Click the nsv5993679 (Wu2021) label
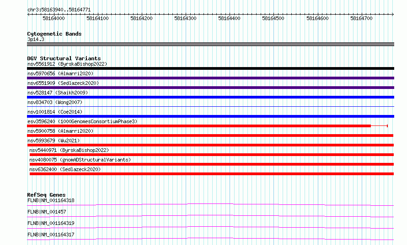 (54, 141)
